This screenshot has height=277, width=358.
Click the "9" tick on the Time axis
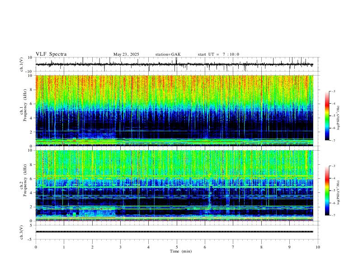click(x=289, y=247)
